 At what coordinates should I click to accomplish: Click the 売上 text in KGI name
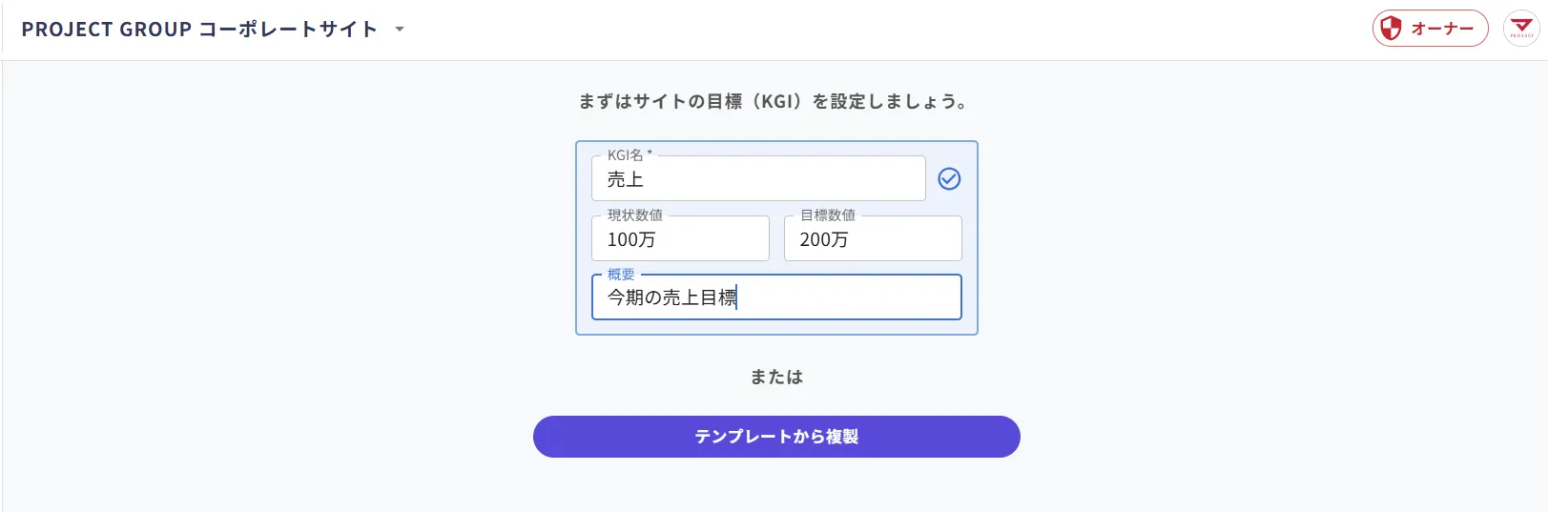pyautogui.click(x=626, y=179)
